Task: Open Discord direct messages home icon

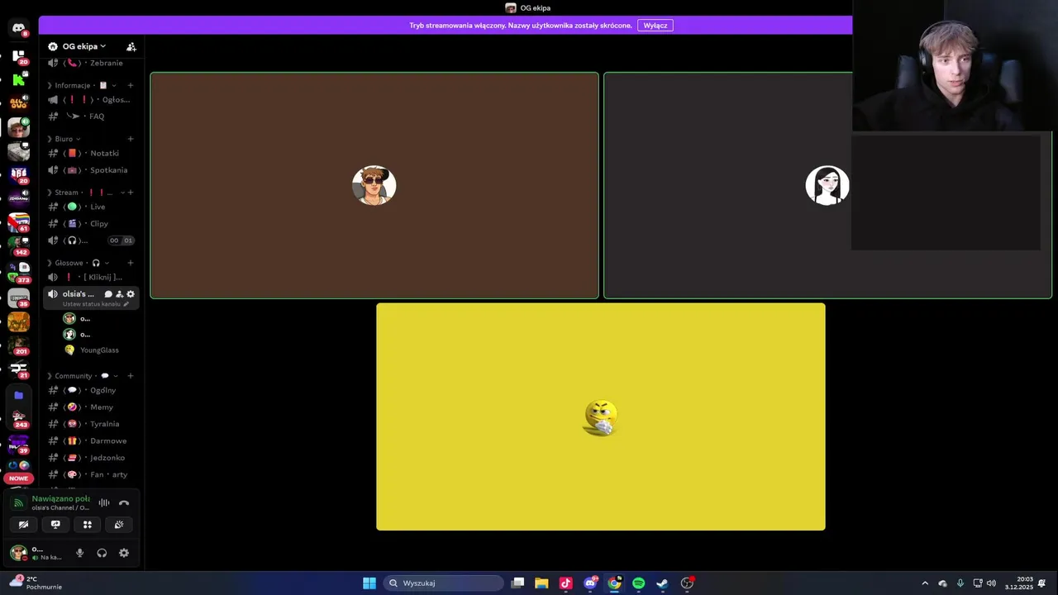Action: tap(18, 28)
